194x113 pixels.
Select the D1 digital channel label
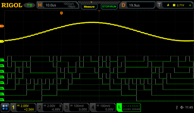click(2, 94)
